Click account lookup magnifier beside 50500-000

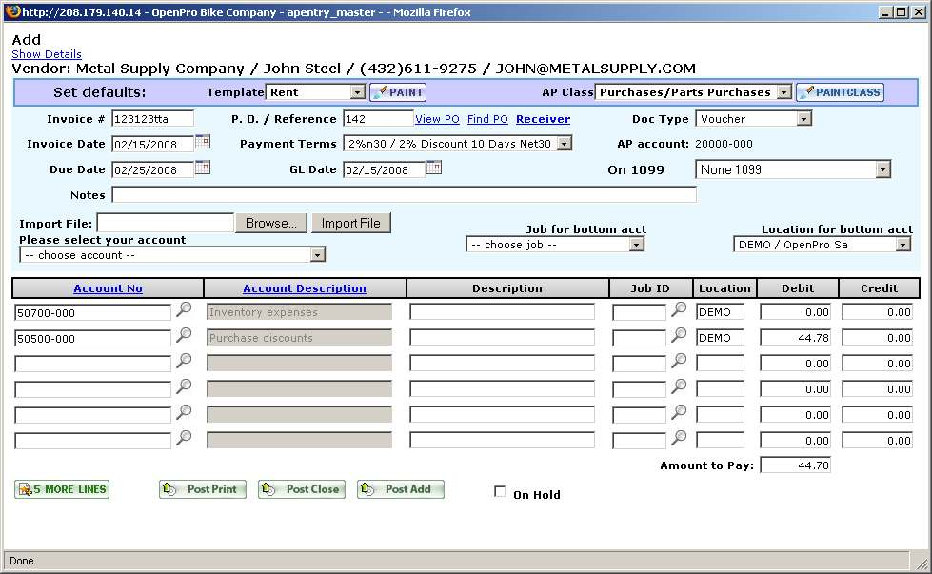click(185, 335)
